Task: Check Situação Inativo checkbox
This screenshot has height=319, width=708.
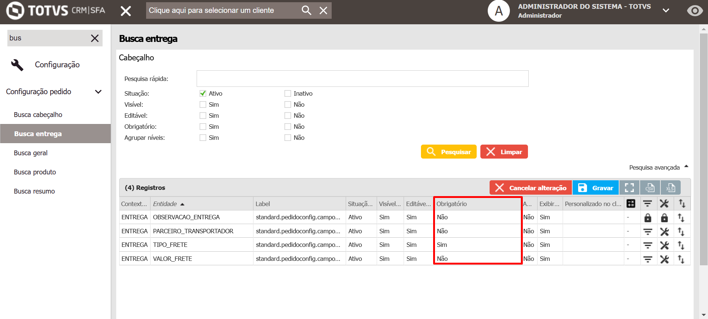Action: point(288,93)
